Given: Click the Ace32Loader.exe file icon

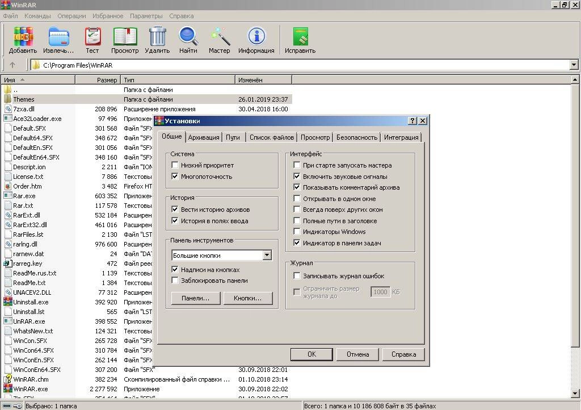Looking at the screenshot, I should tap(8, 119).
